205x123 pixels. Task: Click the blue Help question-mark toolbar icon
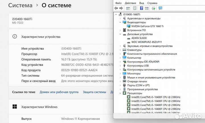pyautogui.click(x=141, y=8)
